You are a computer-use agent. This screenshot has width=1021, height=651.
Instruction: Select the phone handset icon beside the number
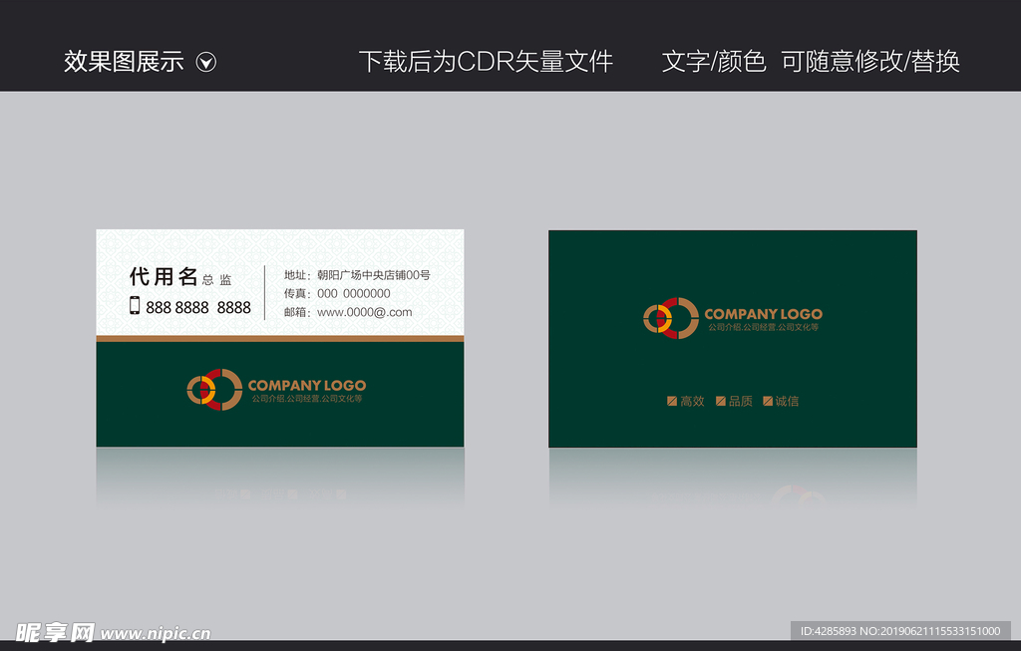tap(136, 307)
